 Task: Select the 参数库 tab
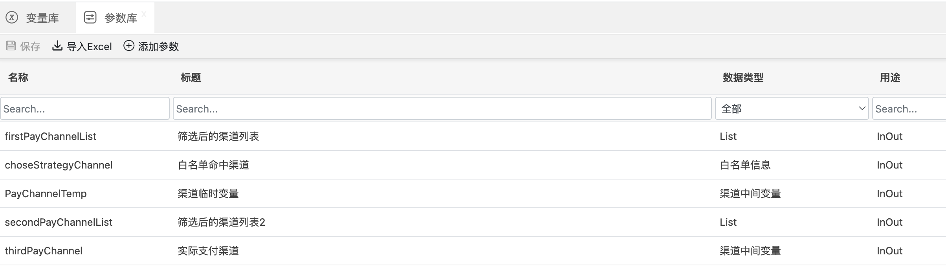click(x=120, y=18)
